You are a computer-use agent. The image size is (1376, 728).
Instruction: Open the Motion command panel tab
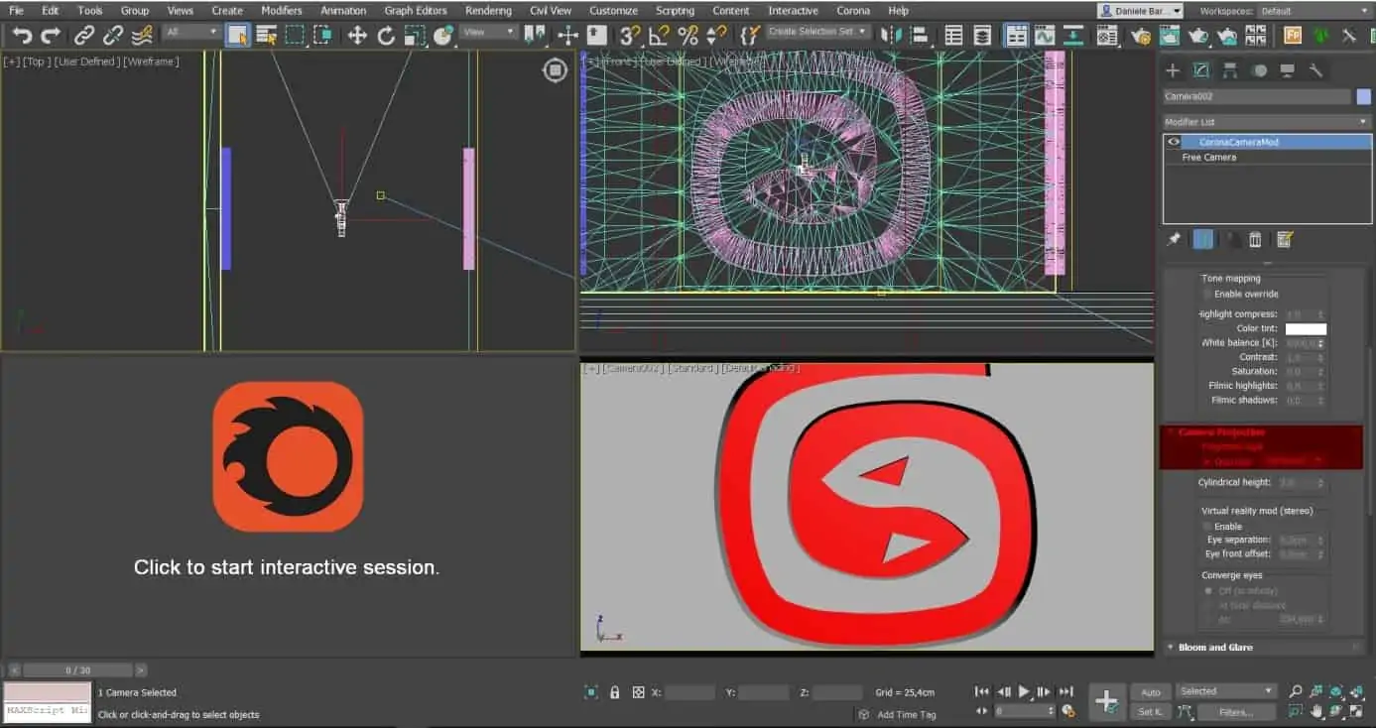pyautogui.click(x=1259, y=70)
